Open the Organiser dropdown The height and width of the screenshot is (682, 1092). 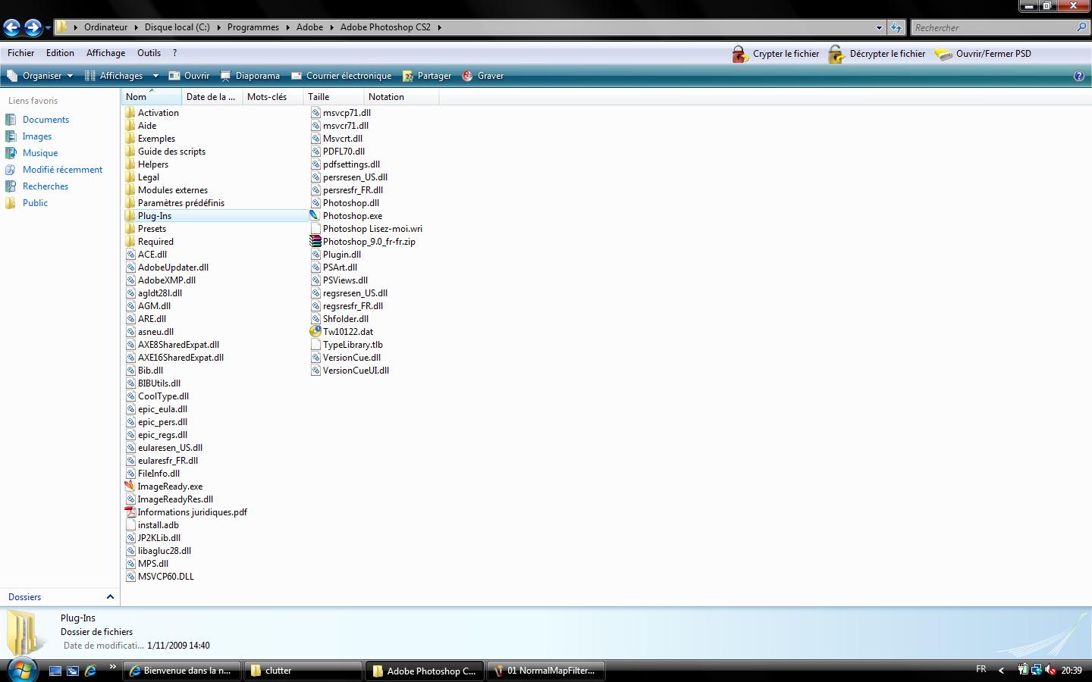tap(40, 76)
